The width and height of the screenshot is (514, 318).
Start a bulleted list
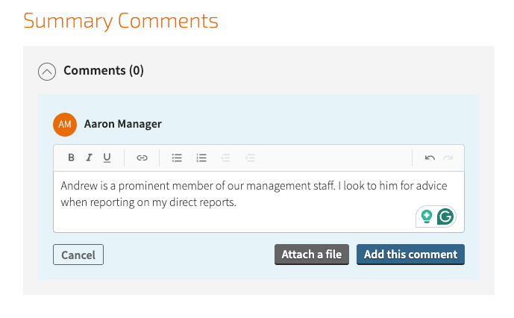pyautogui.click(x=177, y=158)
